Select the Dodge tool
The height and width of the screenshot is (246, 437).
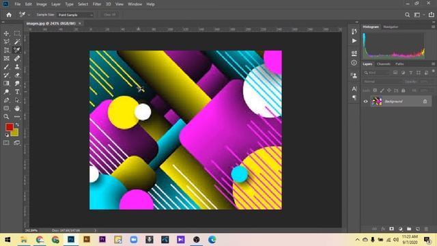(x=6, y=92)
